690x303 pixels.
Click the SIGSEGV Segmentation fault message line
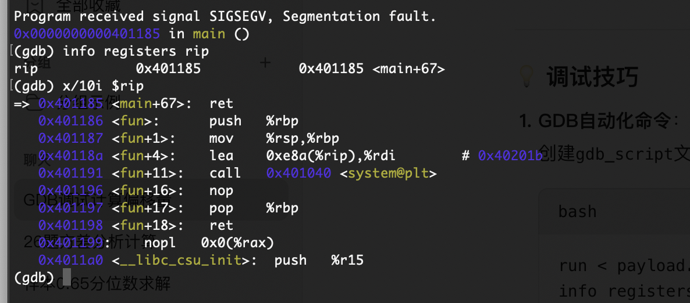pos(225,16)
